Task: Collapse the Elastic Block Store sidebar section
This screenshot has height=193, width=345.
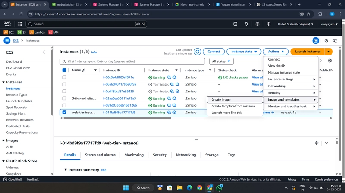Action: coord(3,161)
